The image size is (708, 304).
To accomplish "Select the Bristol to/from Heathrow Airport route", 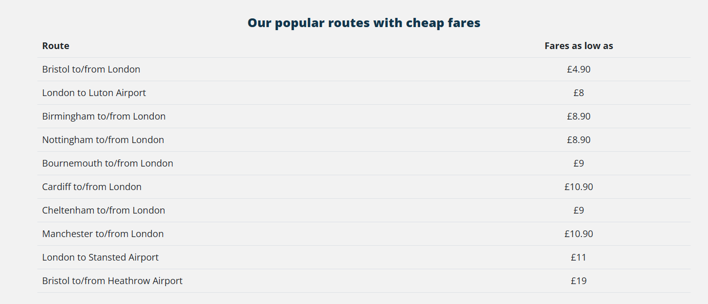I will 112,281.
